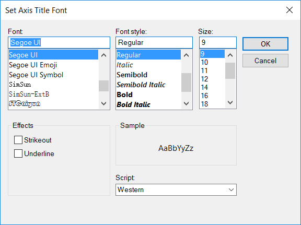301x225 pixels.
Task: Click the font style list scroll down arrow
Action: point(186,104)
